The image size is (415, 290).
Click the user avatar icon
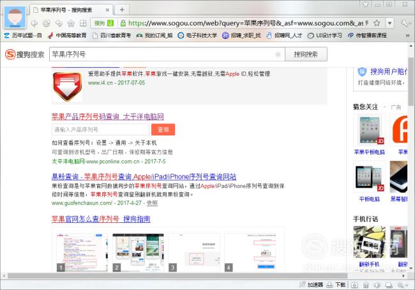[x=15, y=17]
